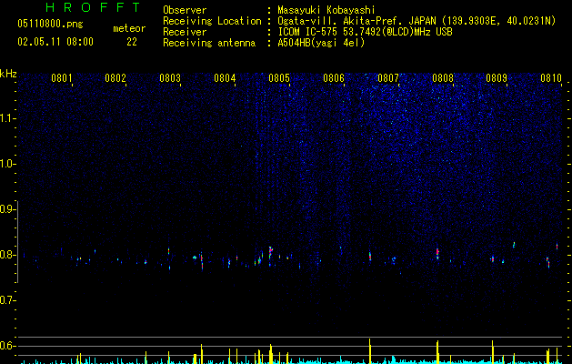Image resolution: width=572 pixels, height=364 pixels.
Task: Click the 0805 time marker
Action: (279, 78)
